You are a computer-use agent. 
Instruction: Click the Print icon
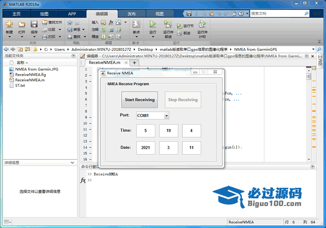point(45,37)
